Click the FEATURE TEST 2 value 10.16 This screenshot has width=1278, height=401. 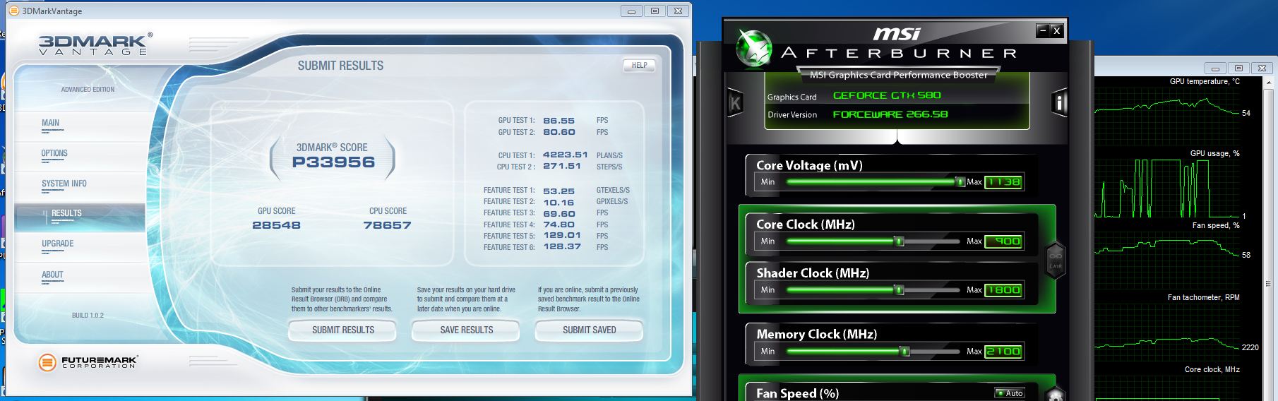[558, 202]
